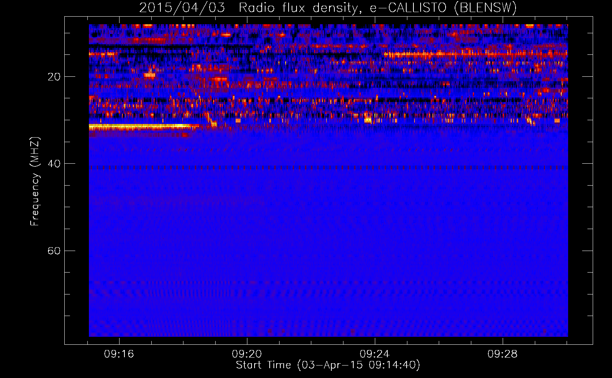Image resolution: width=612 pixels, height=378 pixels.
Task: Click the 'Frequency (MHZ)' axis label
Action: (35, 181)
